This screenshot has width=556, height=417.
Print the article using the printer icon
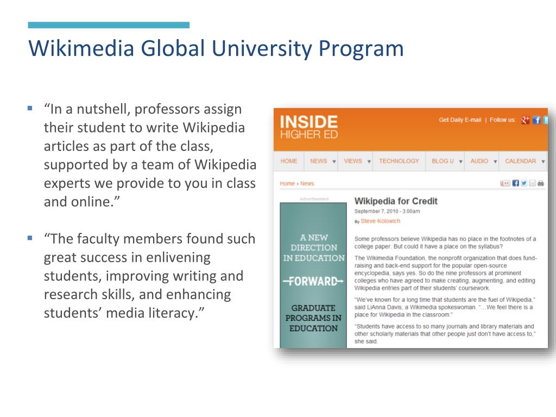pos(541,184)
